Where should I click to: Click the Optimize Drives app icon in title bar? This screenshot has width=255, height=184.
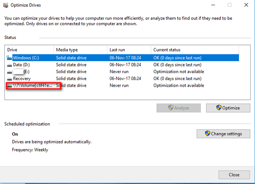click(x=6, y=5)
